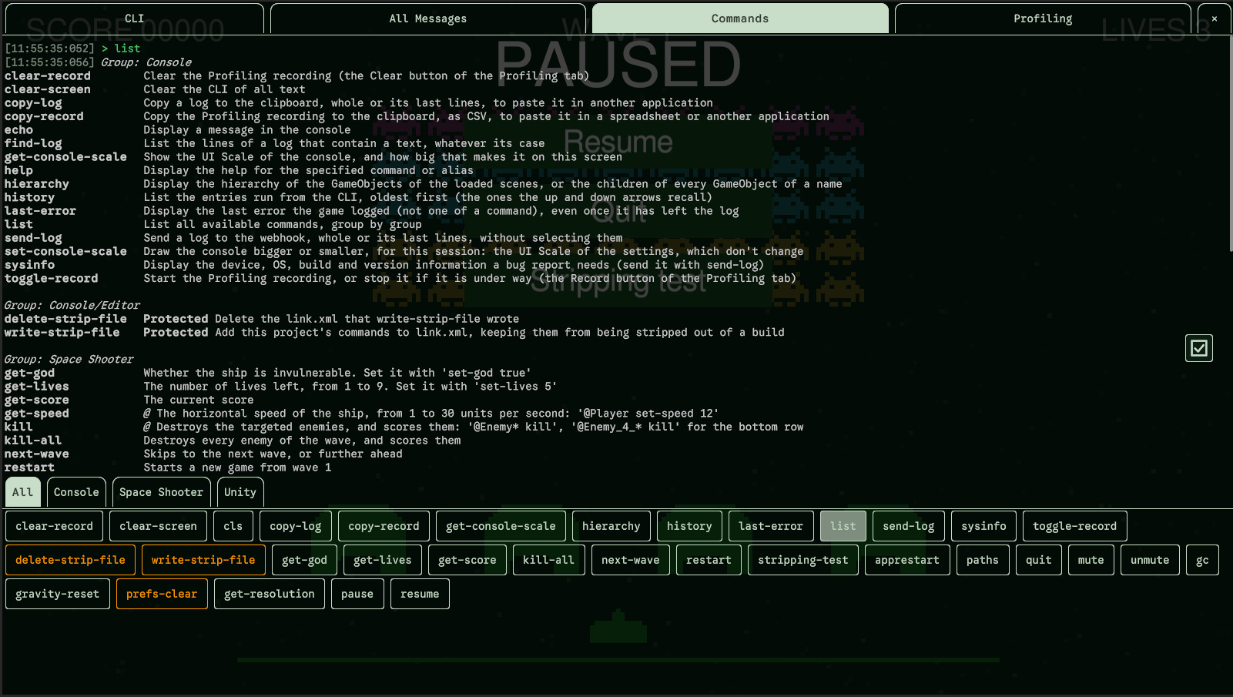Run the stripping-test command button
This screenshot has width=1233, height=697.
(803, 560)
